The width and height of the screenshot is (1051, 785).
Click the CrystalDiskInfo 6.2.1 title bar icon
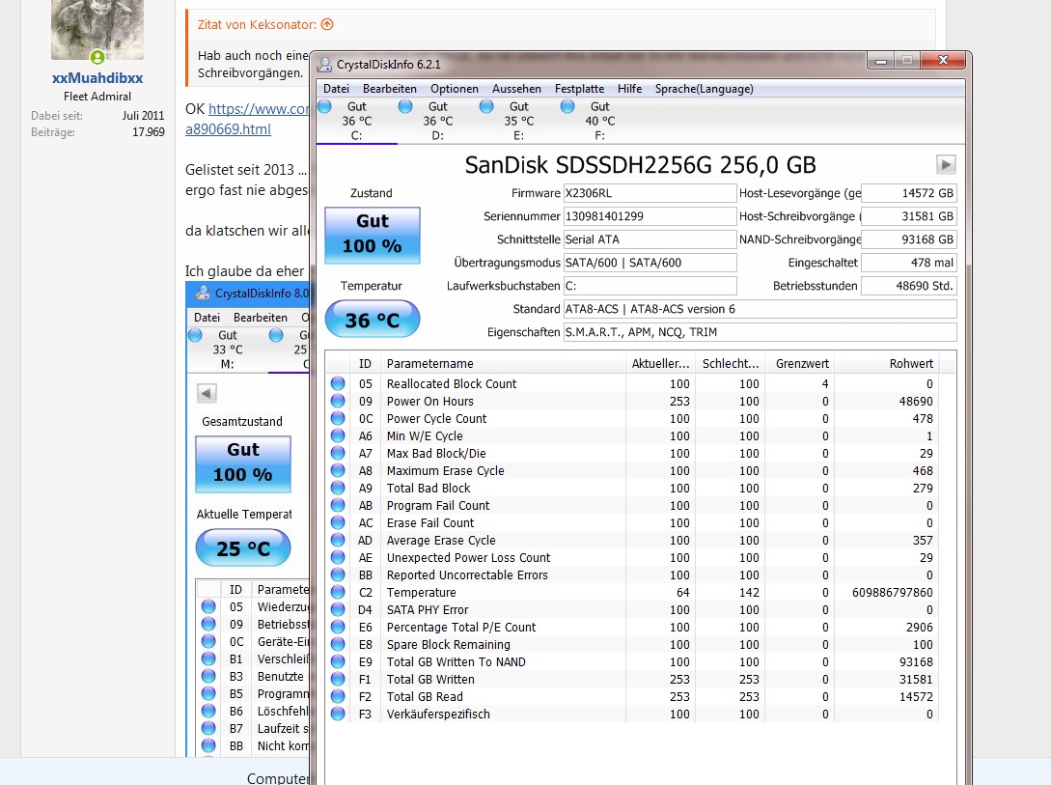coord(324,65)
